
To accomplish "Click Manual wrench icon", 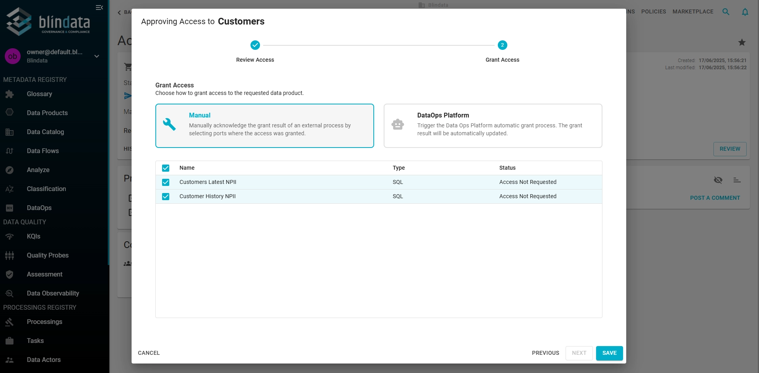I will [169, 124].
